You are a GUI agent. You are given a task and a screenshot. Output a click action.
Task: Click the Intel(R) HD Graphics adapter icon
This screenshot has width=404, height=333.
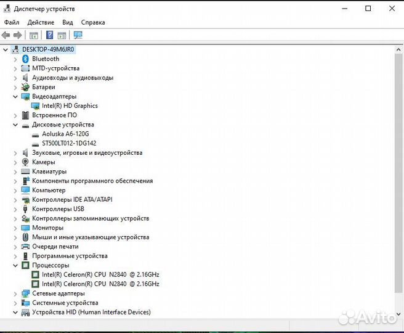tap(35, 105)
